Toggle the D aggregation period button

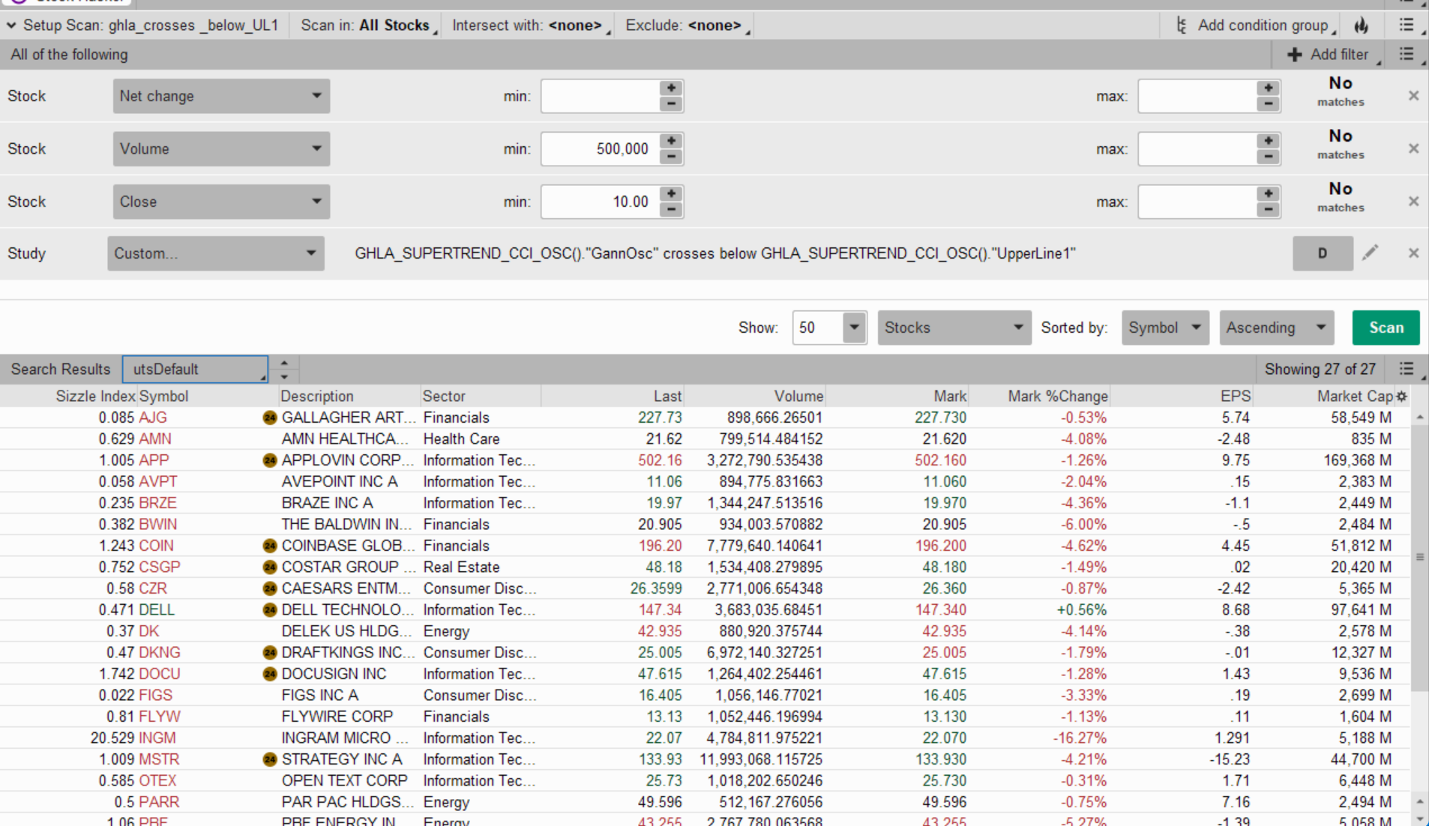click(1322, 253)
